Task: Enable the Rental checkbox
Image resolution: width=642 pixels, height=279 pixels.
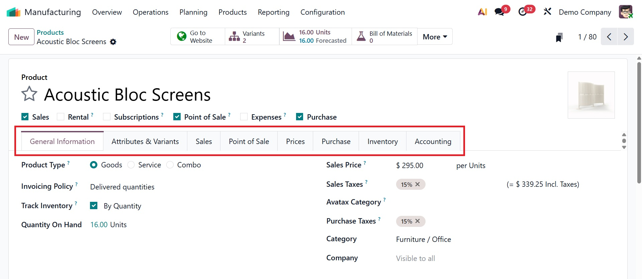Action: pos(61,117)
